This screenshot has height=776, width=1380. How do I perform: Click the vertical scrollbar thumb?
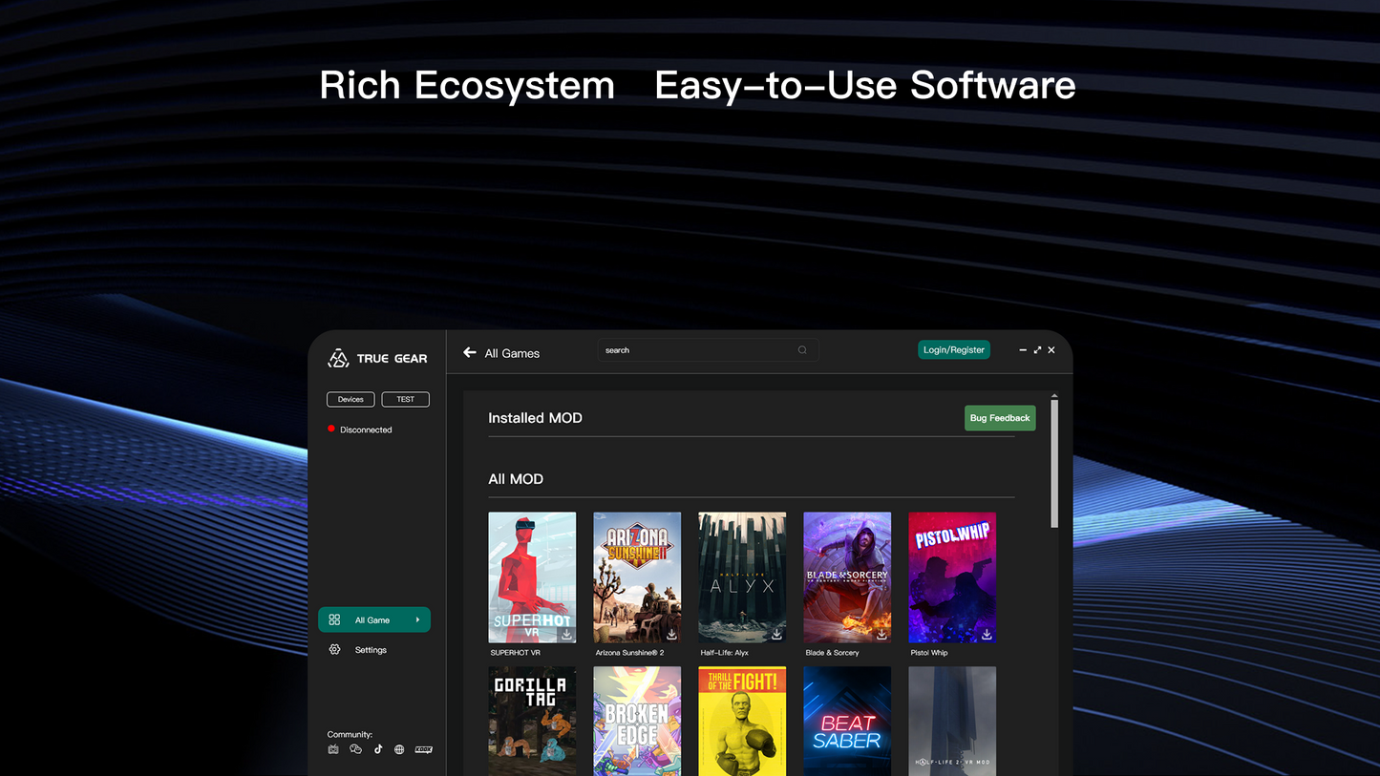click(1054, 463)
